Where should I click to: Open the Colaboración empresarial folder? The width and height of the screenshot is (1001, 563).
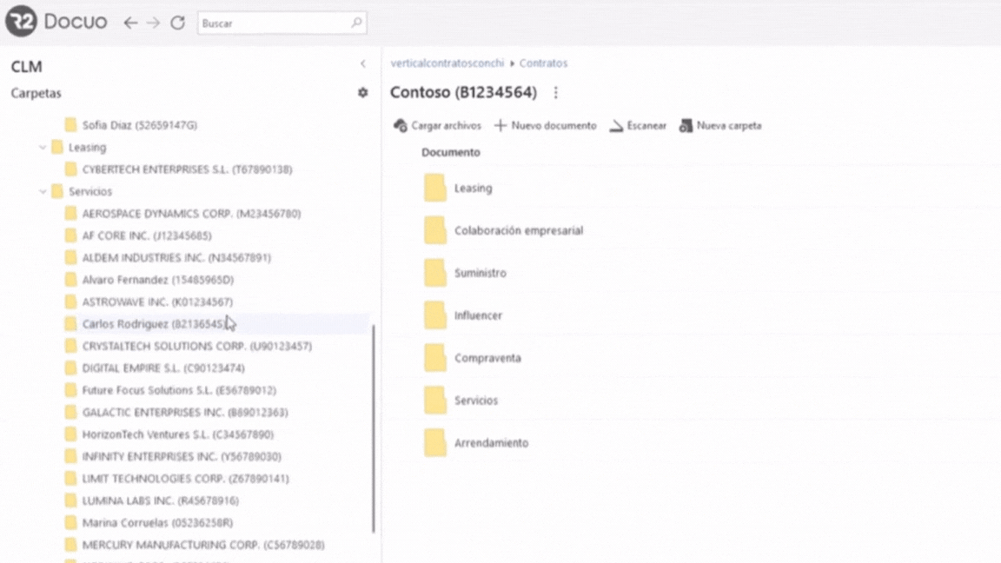coord(518,231)
